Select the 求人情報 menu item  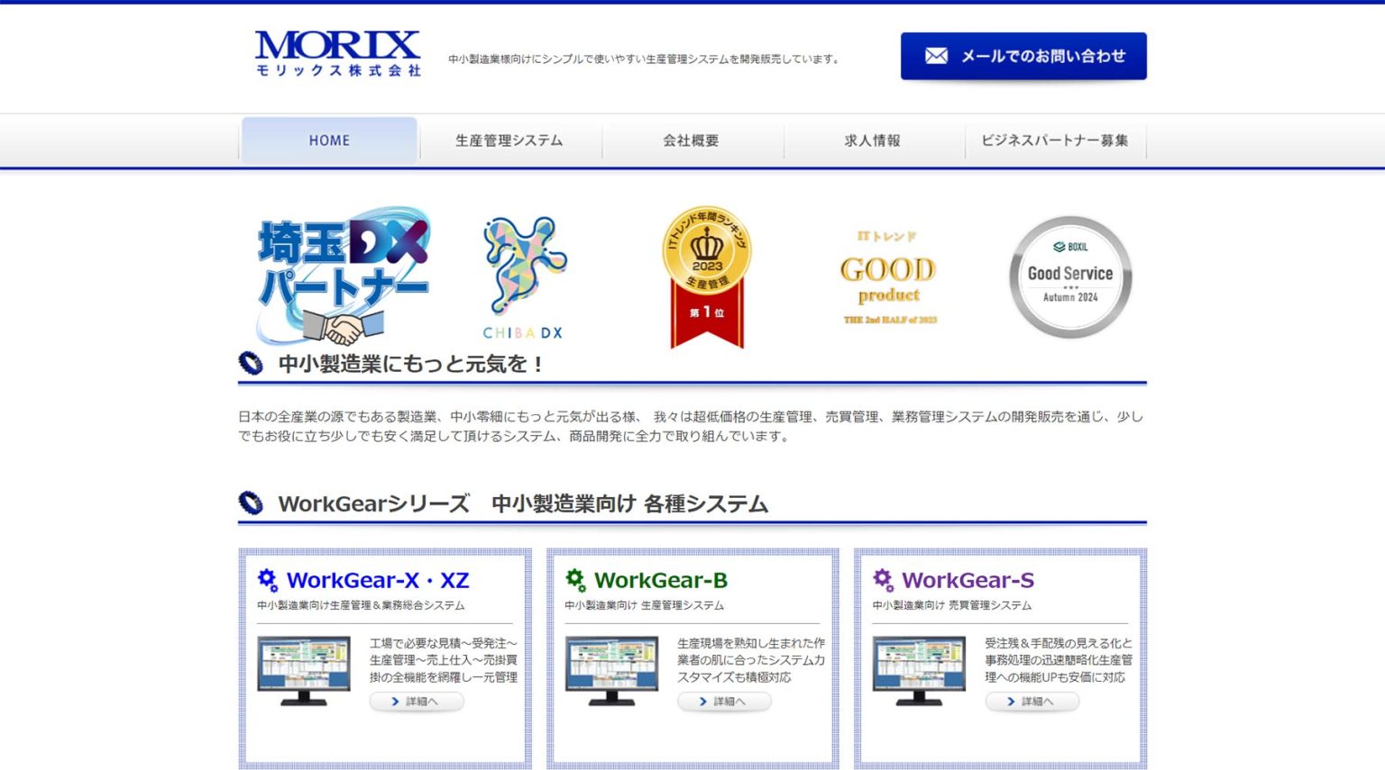click(x=873, y=140)
